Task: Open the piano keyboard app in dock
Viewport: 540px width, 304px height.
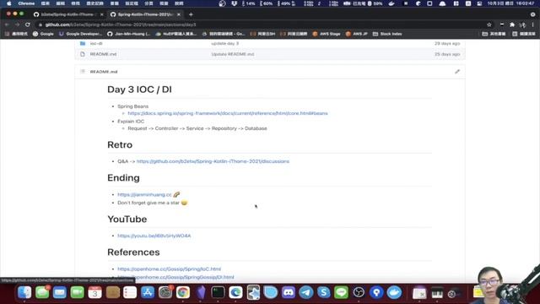Action: coord(437,293)
